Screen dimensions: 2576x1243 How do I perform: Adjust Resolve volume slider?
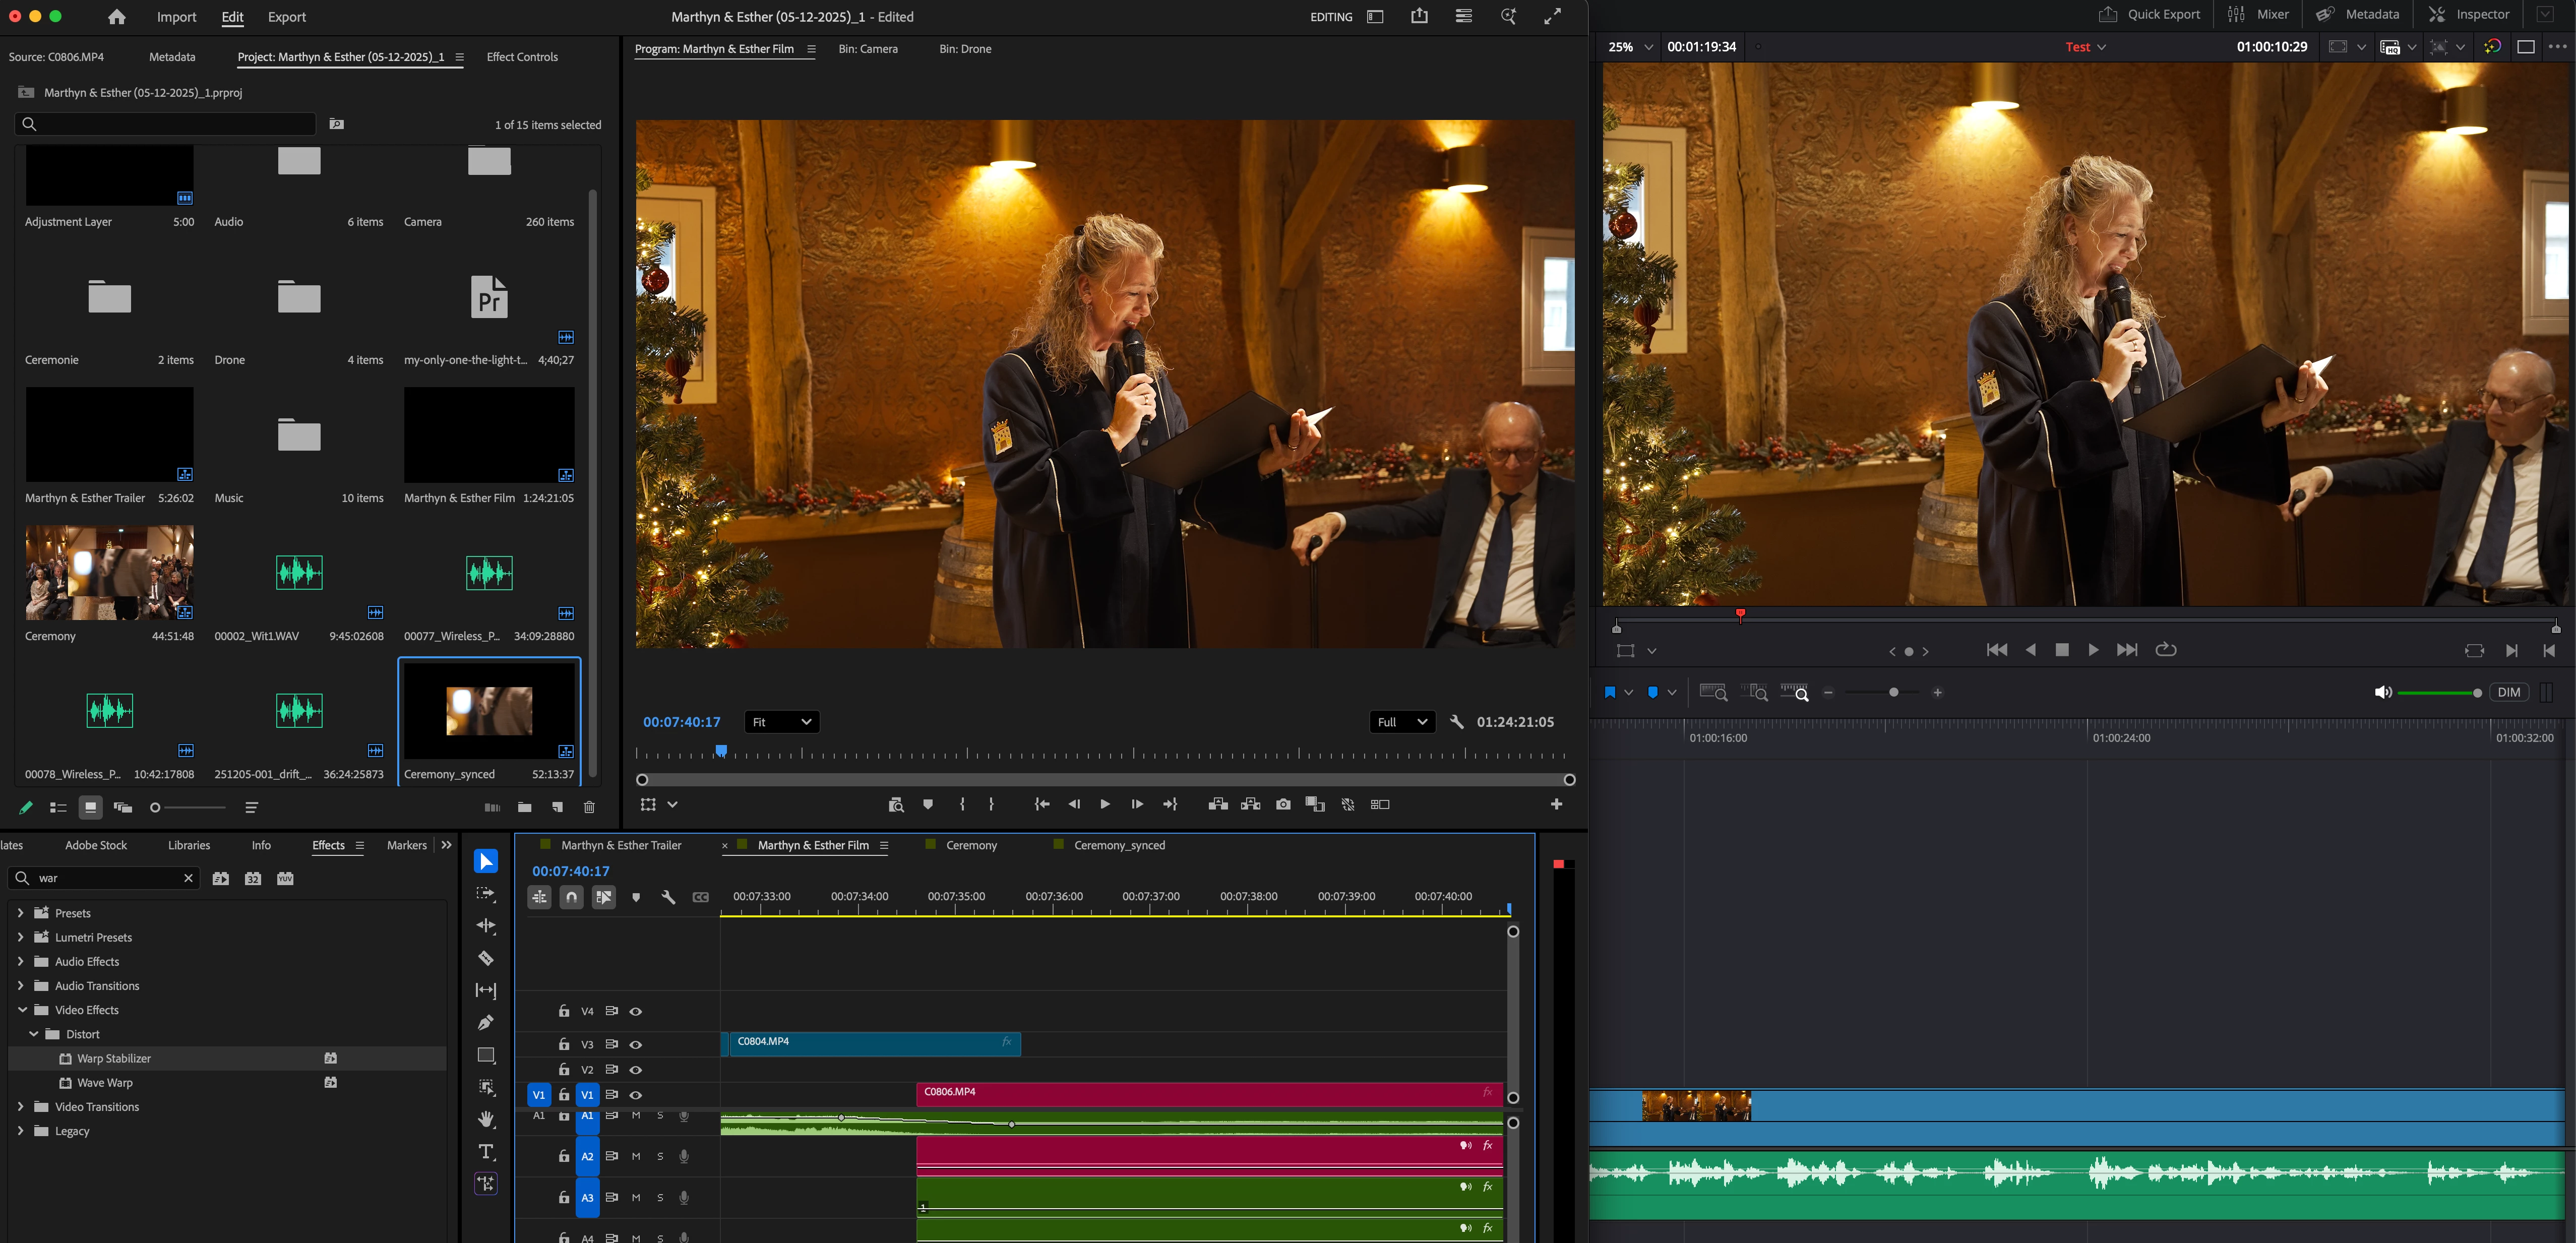click(2439, 692)
